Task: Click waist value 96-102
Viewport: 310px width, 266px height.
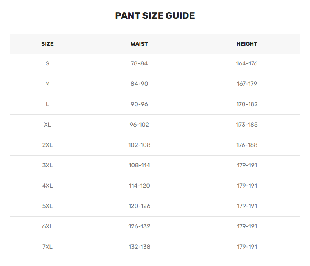Action: coord(139,125)
